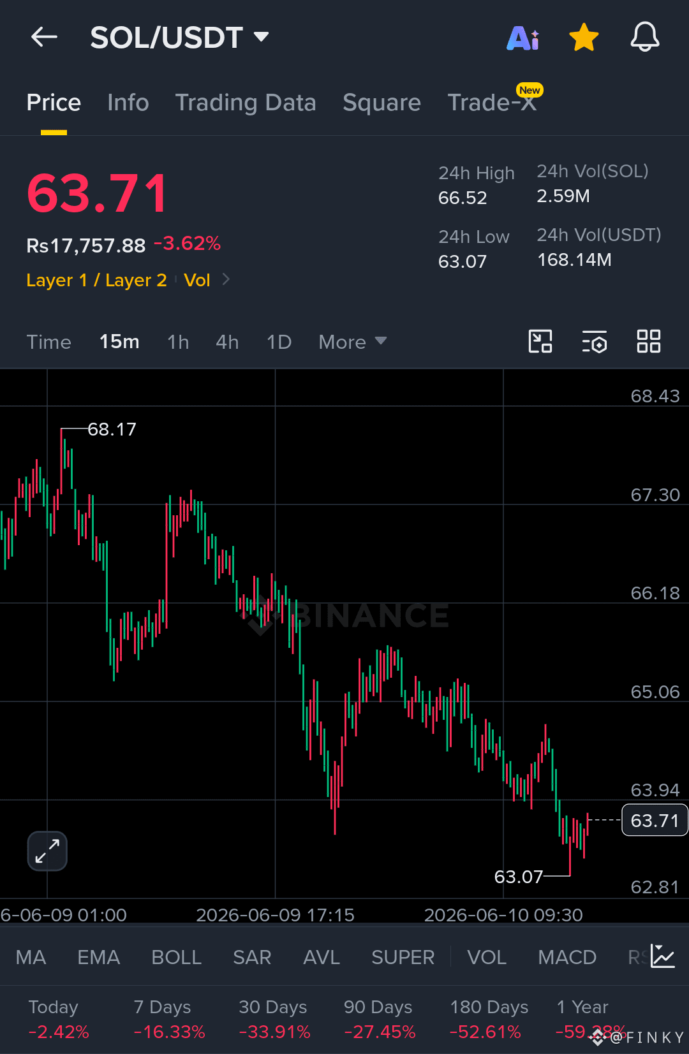The width and height of the screenshot is (689, 1054).
Task: Open the price alert bell
Action: click(645, 36)
